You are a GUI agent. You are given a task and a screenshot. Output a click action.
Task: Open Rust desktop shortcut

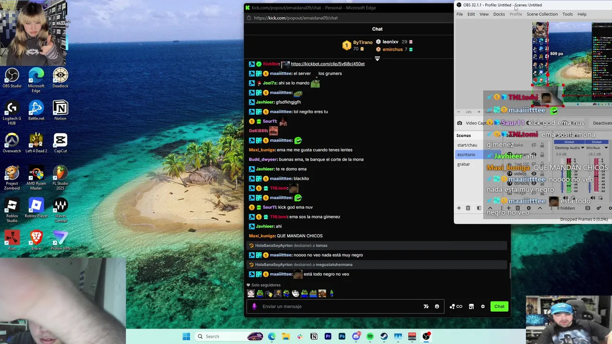12,241
